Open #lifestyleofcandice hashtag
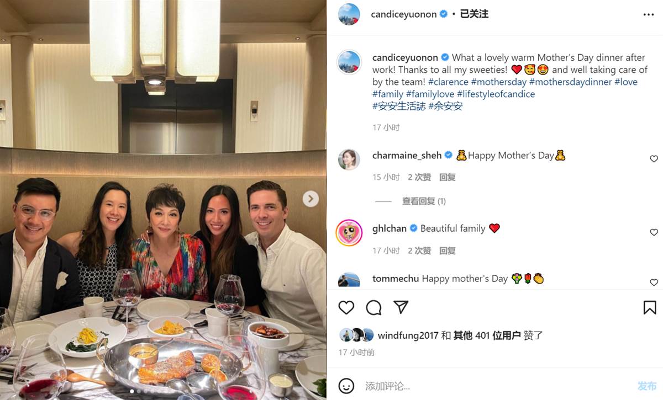The image size is (663, 400). (x=496, y=94)
